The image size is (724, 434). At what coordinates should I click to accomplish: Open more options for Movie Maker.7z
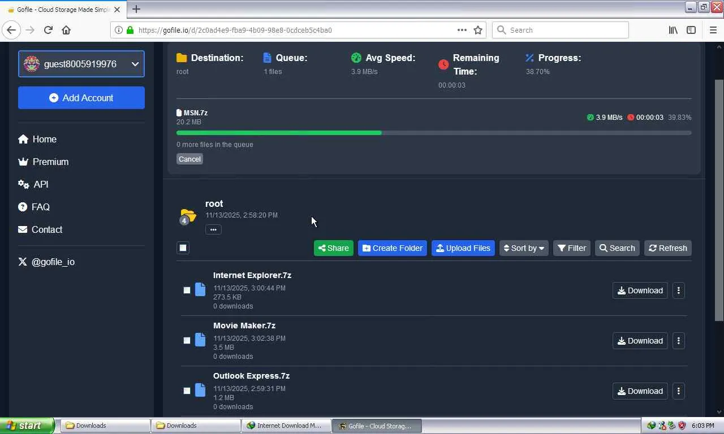click(678, 341)
